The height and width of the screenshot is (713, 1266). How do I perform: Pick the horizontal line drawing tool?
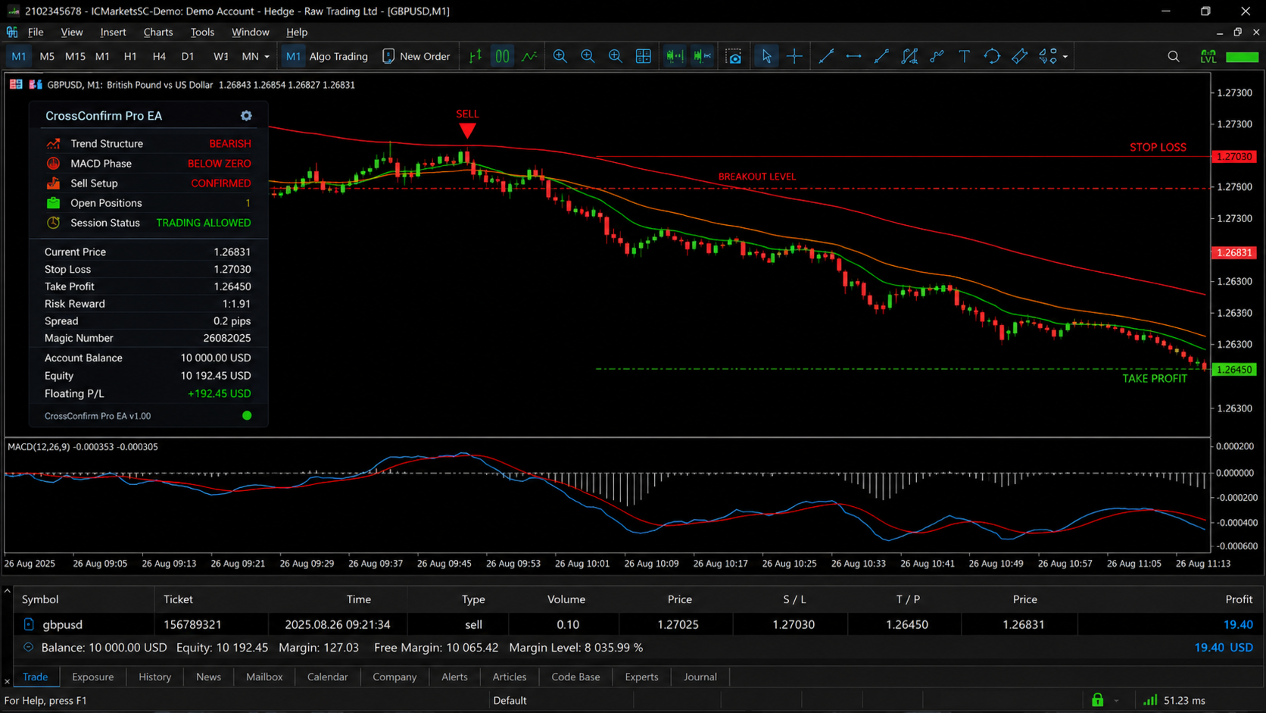pos(853,56)
